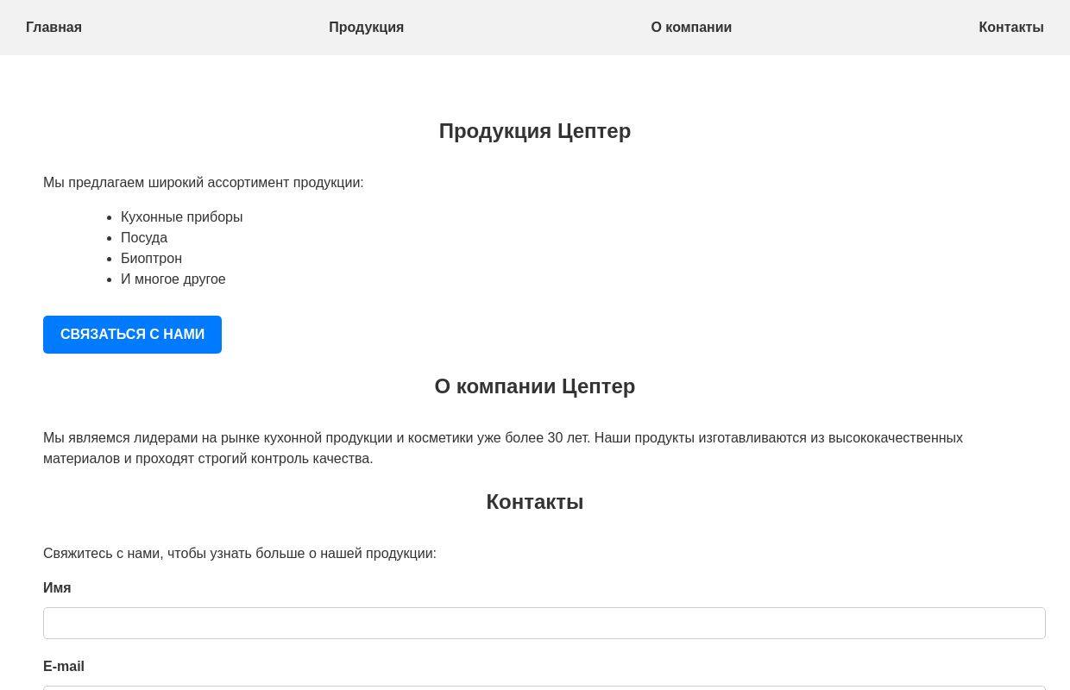
Task: Navigate to О компании menu item
Action: 691,27
